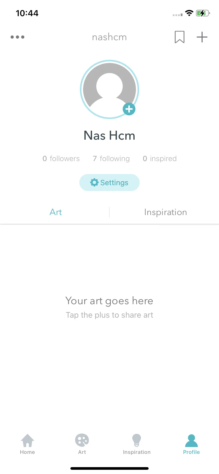This screenshot has height=474, width=219.
Task: Add profile photo with teal plus badge
Action: click(129, 109)
